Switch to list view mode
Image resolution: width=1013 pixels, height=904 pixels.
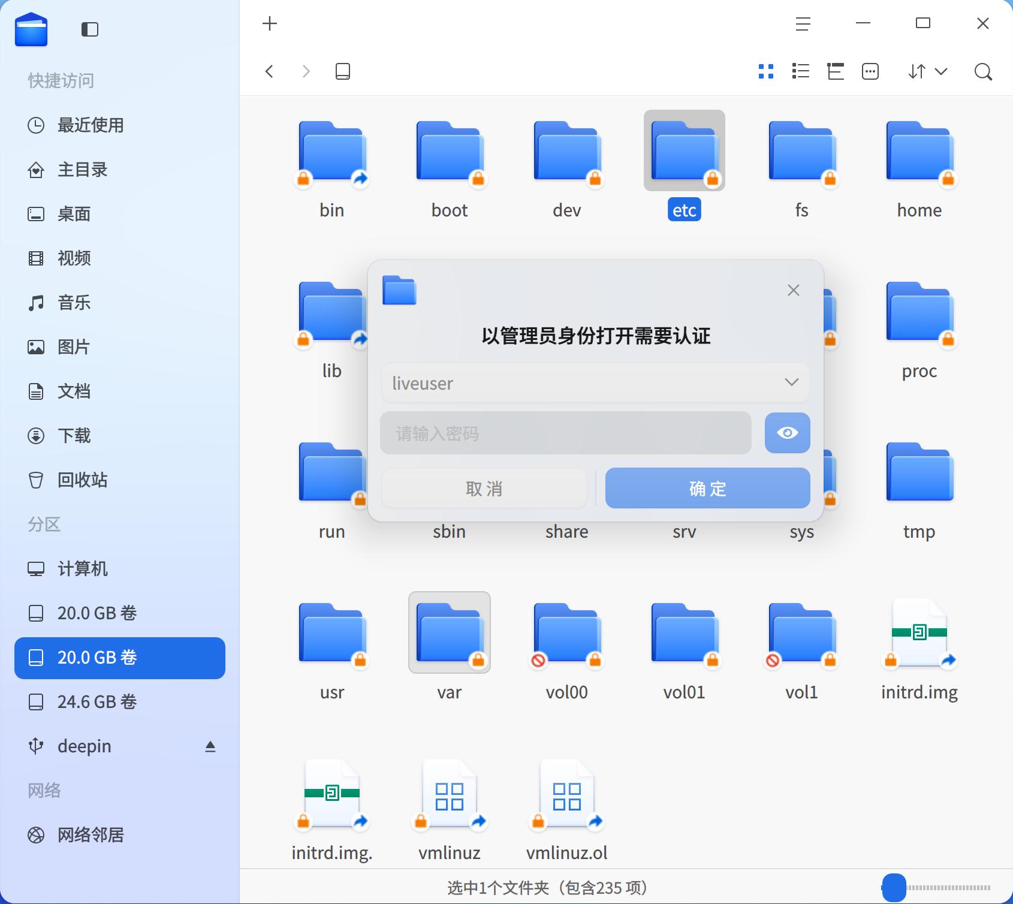pyautogui.click(x=801, y=72)
